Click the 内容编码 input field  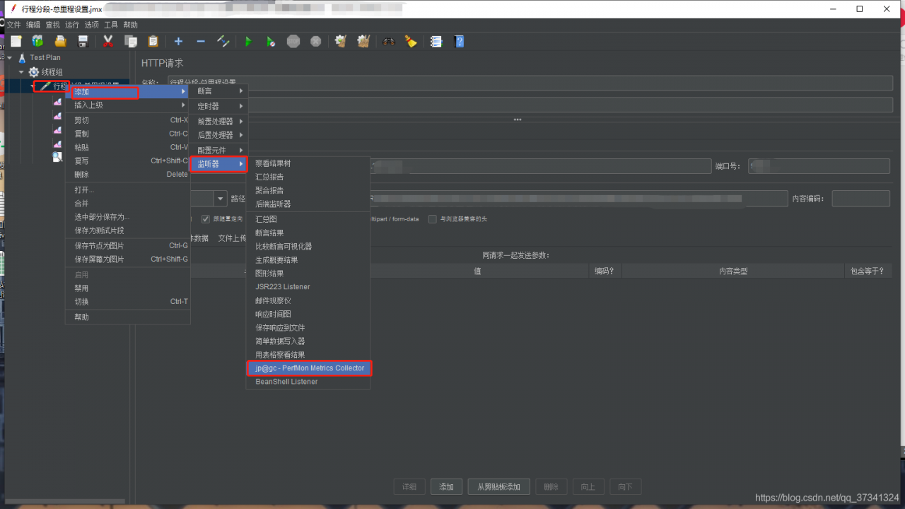(860, 199)
